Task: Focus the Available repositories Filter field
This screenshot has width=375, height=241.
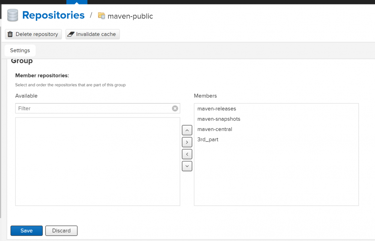Action: 94,109
